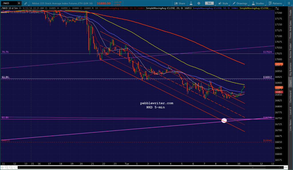Click the $16746 level label

click(268, 118)
